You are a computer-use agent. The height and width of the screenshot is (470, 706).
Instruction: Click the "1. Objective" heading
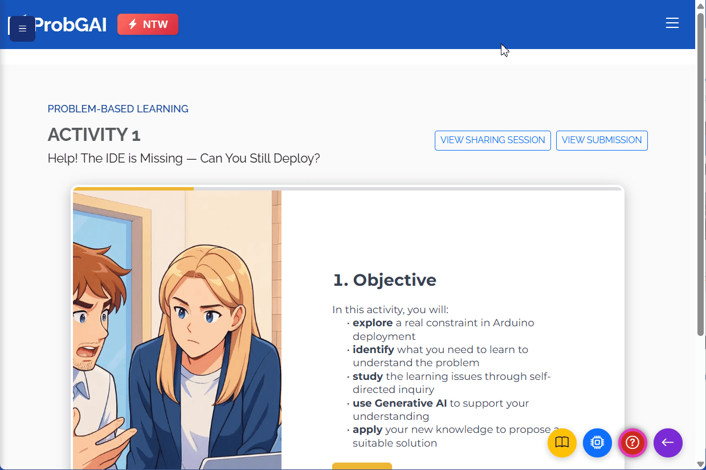coord(385,280)
